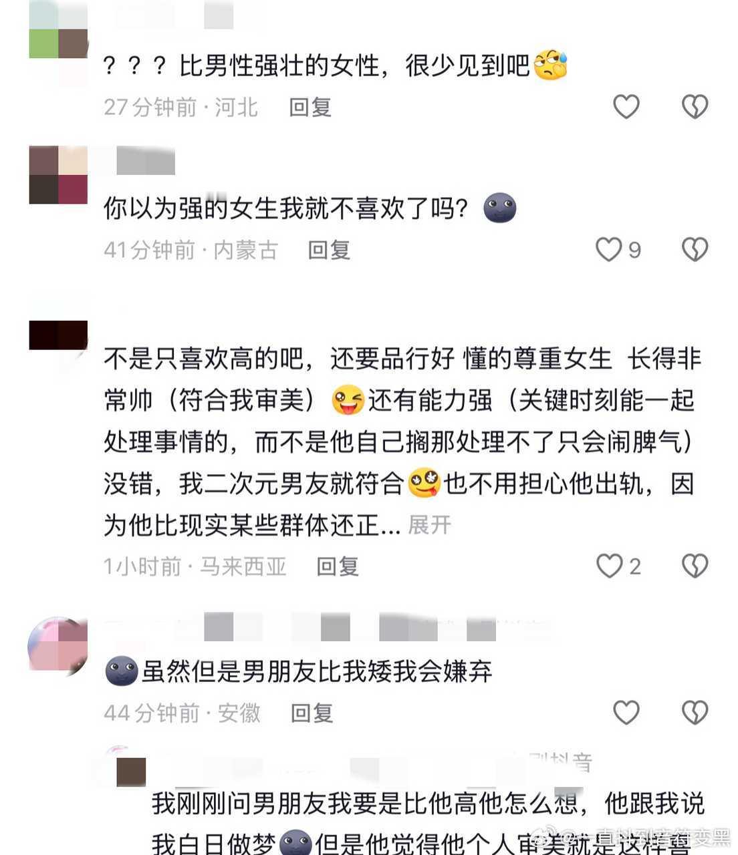Open the round pink avatar of Anhui commenter
This screenshot has width=738, height=855.
(57, 645)
